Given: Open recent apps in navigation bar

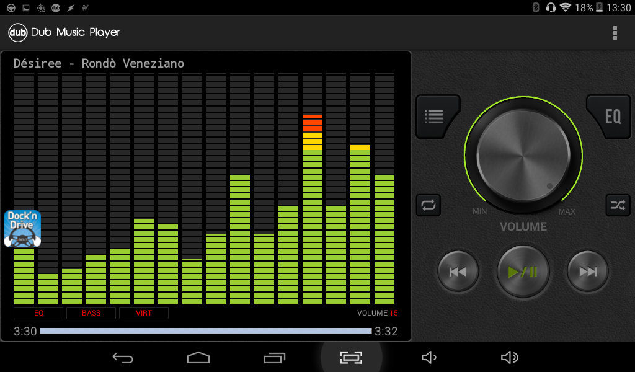Looking at the screenshot, I should pos(275,358).
